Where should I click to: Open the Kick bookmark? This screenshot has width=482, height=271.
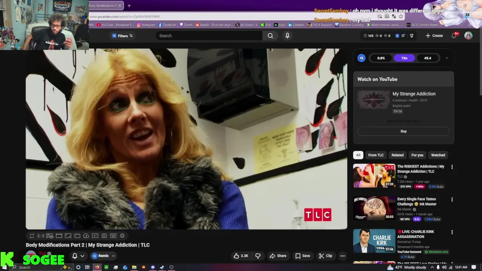(x=266, y=25)
